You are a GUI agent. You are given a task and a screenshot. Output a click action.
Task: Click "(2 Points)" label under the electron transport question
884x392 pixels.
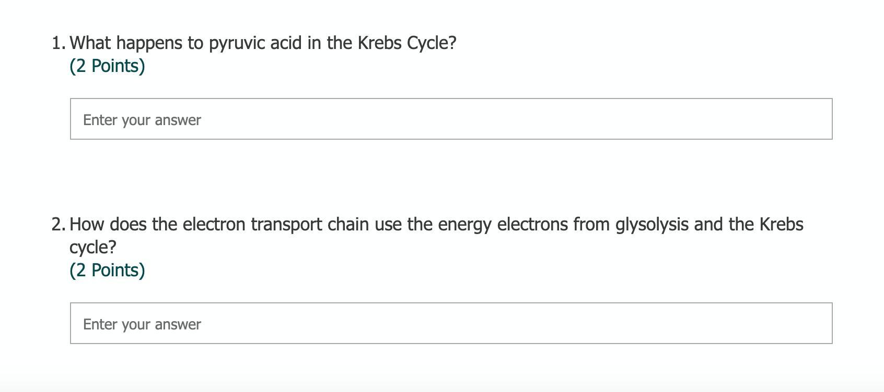(x=107, y=271)
